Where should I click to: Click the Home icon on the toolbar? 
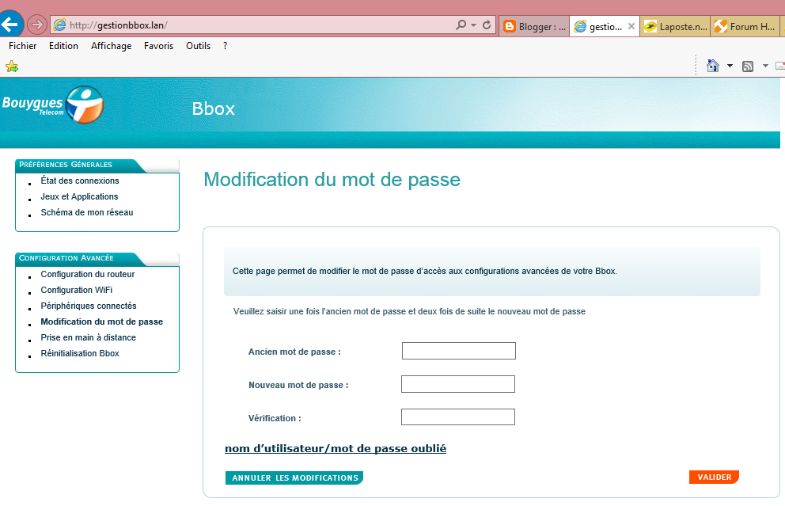click(713, 66)
